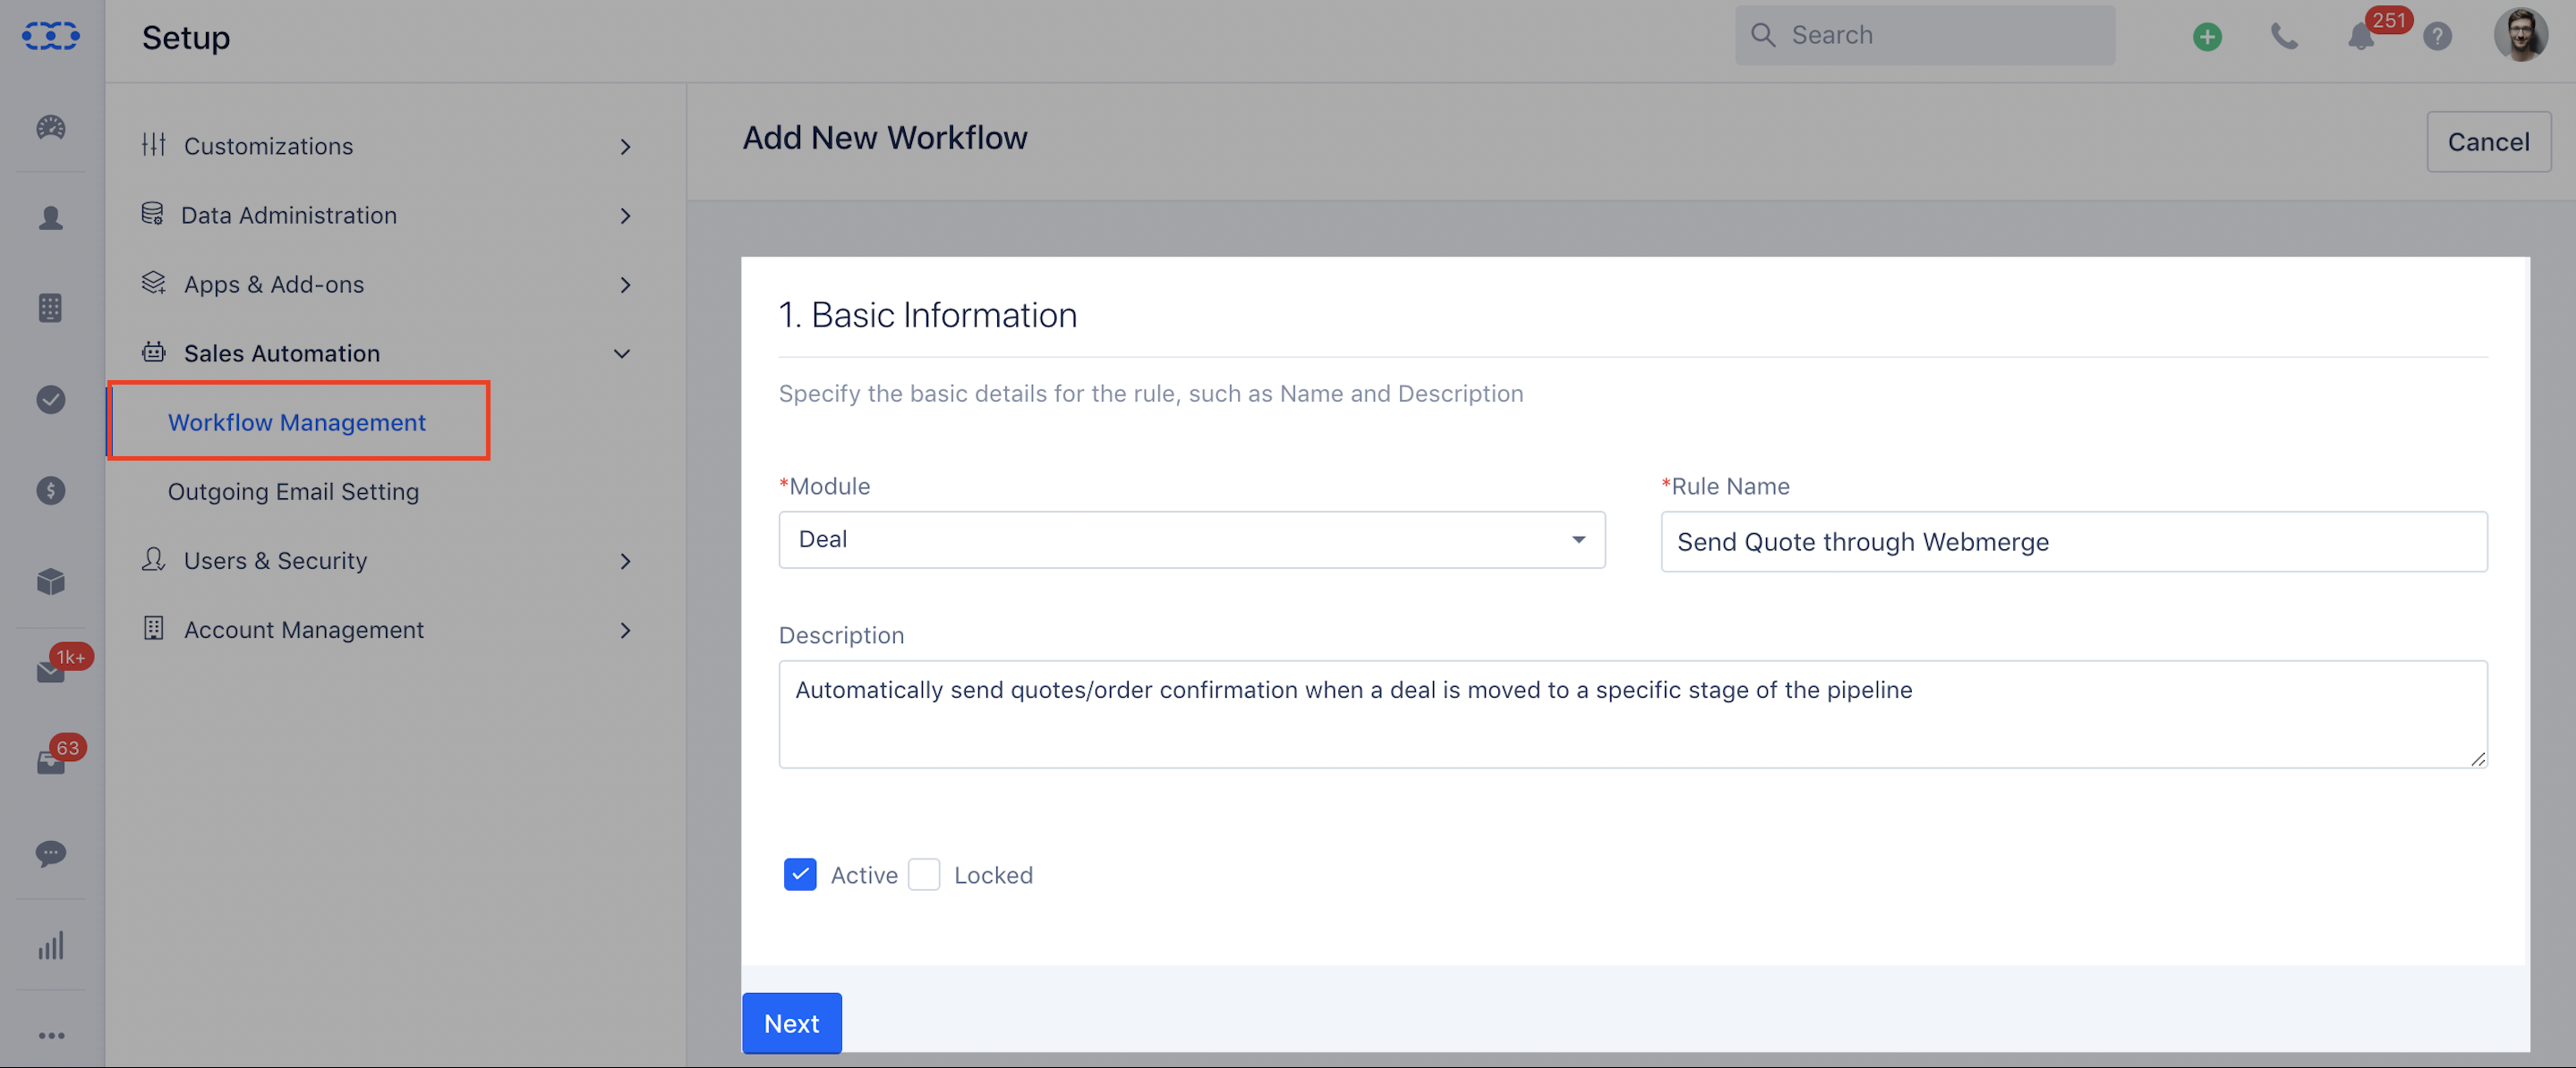Click the search magnifier icon
This screenshot has width=2576, height=1068.
[x=1763, y=35]
